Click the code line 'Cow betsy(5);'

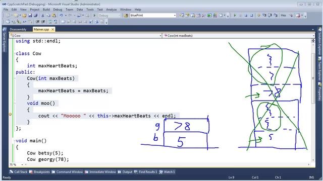(x=45, y=153)
